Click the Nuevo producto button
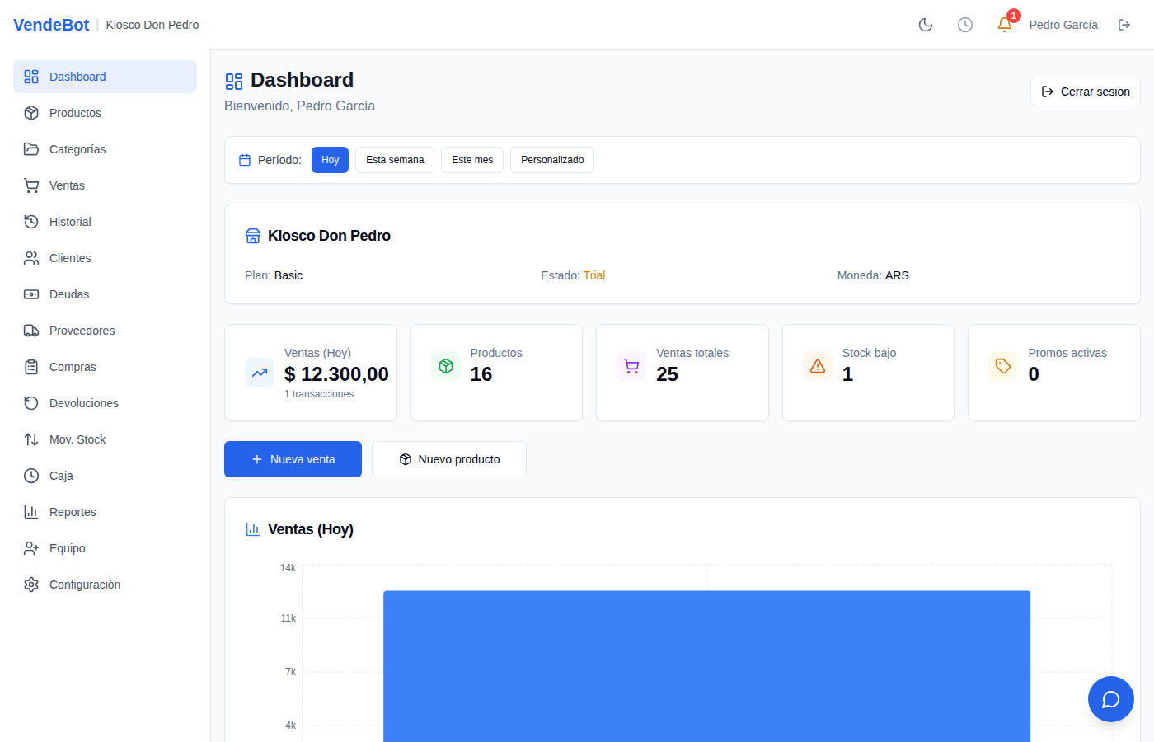The height and width of the screenshot is (742, 1154). 449,459
